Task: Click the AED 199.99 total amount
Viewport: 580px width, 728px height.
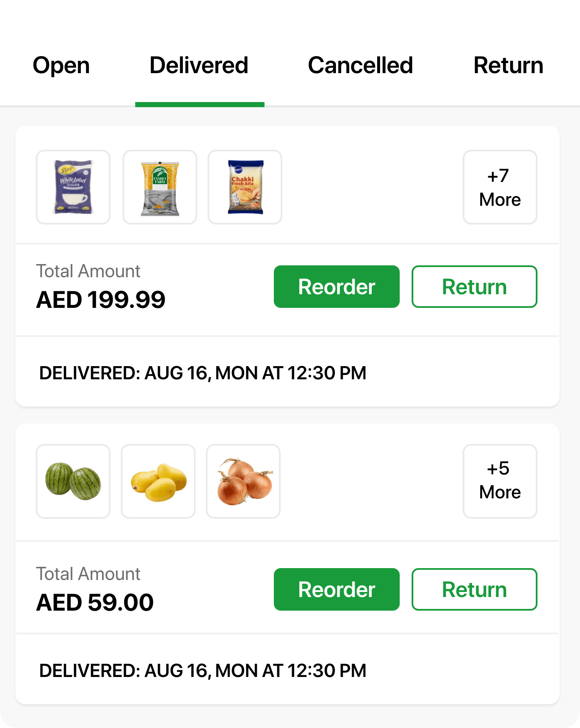Action: click(101, 300)
